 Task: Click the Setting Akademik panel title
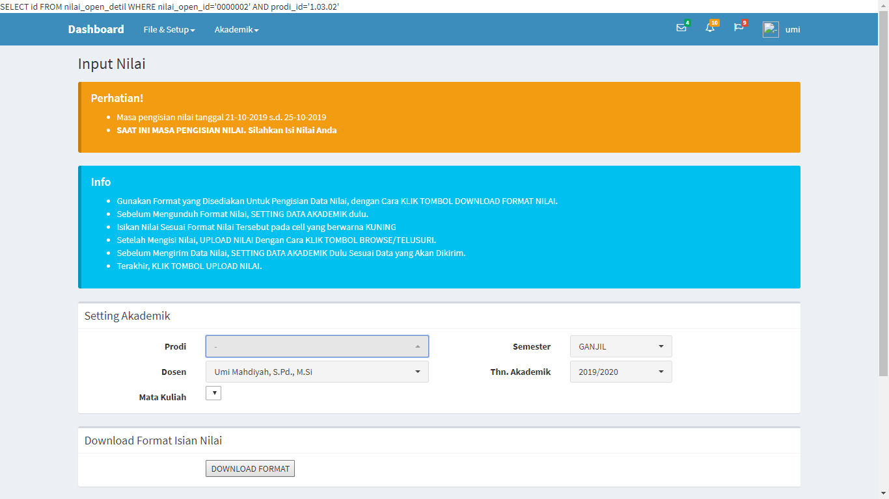[128, 316]
